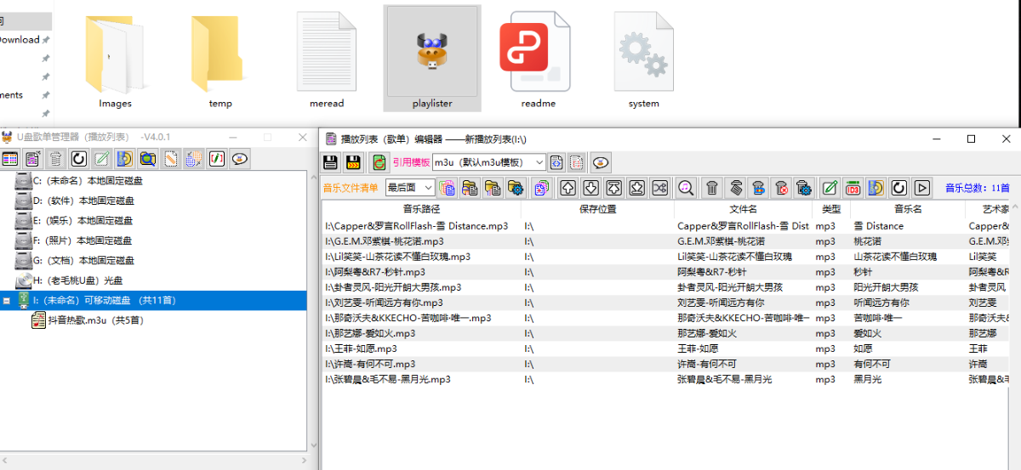1021x470 pixels.
Task: Click the plain trash delete icon
Action: coord(713,187)
